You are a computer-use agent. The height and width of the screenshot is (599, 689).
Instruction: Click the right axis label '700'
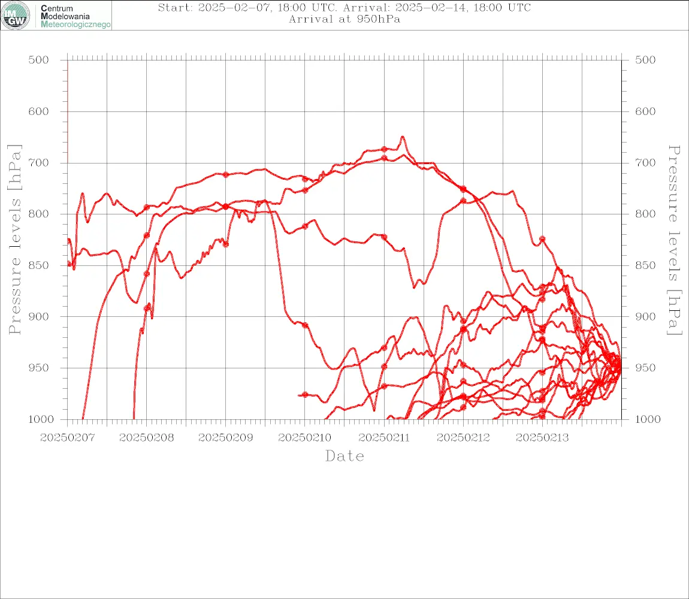click(645, 162)
